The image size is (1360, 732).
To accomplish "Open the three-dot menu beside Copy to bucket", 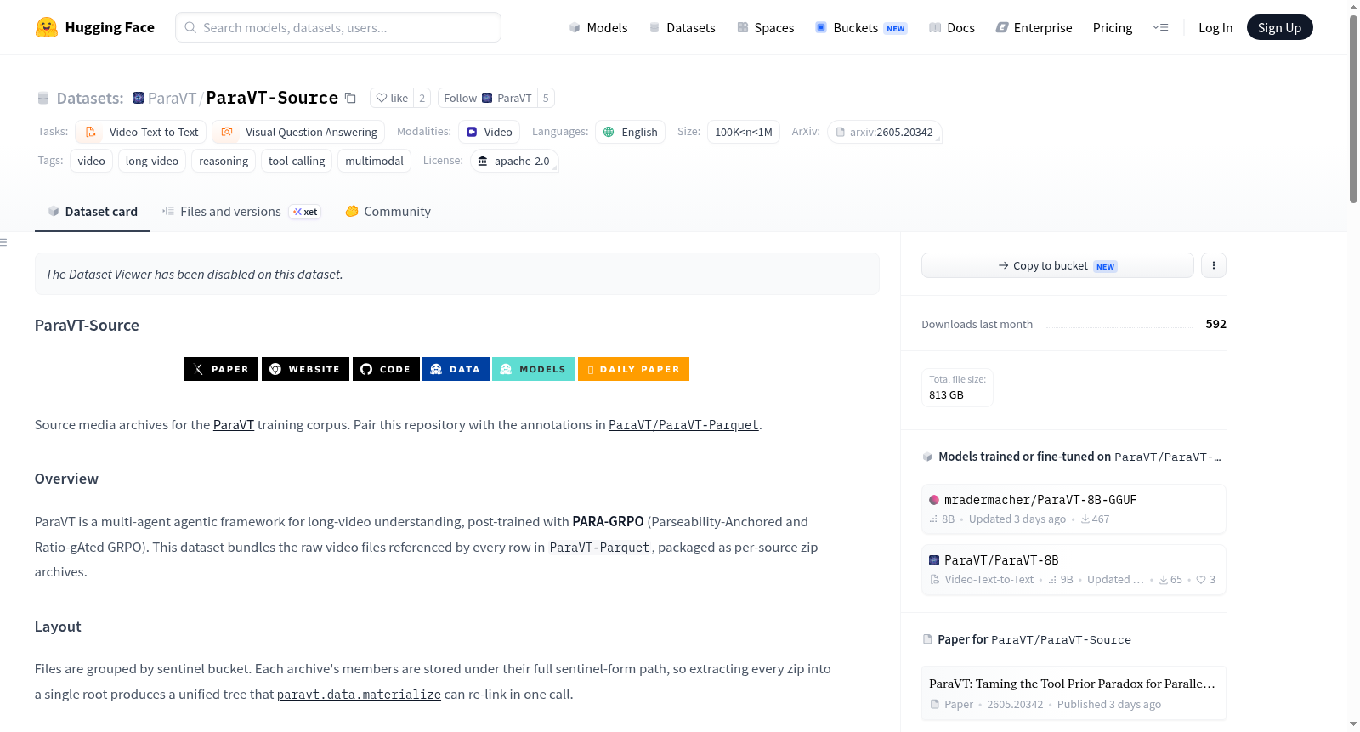I will point(1214,265).
